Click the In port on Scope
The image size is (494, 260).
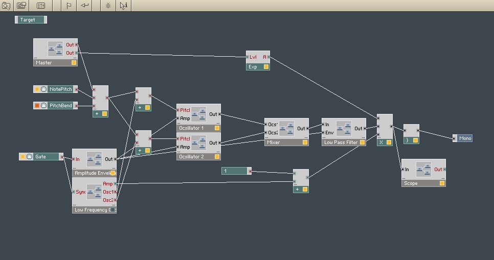[x=402, y=170]
